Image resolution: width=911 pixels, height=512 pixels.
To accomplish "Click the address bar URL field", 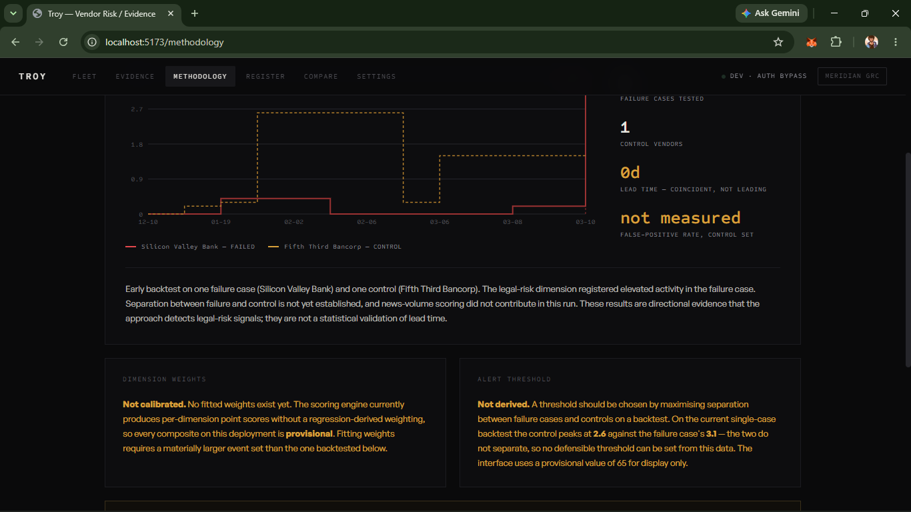I will coord(427,42).
